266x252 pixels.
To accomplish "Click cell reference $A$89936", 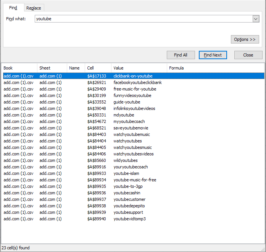I will pyautogui.click(x=97, y=193).
